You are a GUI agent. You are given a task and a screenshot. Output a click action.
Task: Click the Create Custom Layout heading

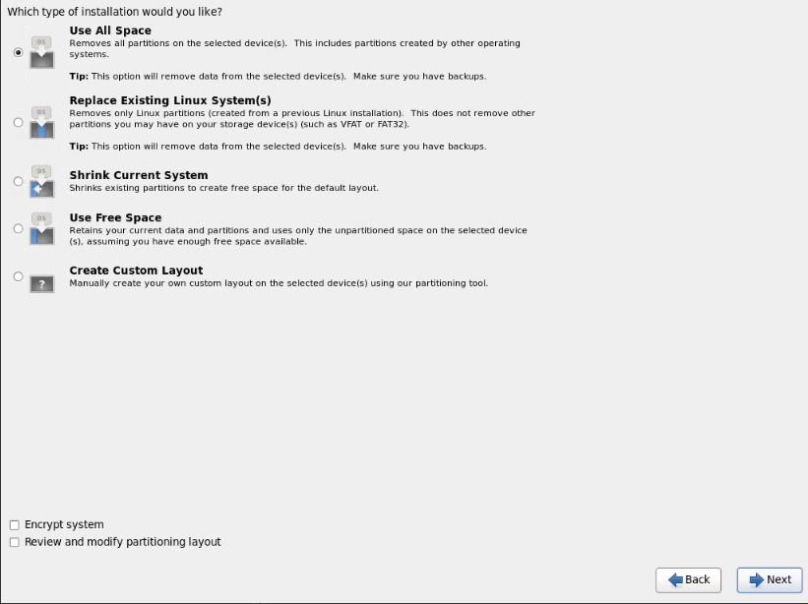point(136,271)
